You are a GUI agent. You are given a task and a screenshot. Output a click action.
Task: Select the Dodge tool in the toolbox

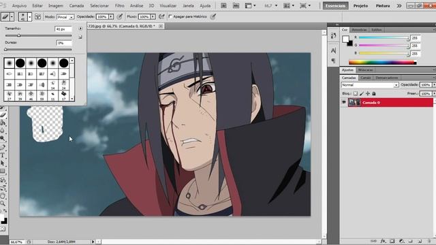(3, 138)
